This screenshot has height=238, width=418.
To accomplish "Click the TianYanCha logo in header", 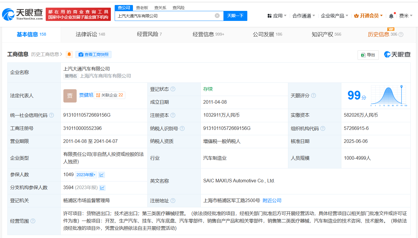I will tap(22, 14).
